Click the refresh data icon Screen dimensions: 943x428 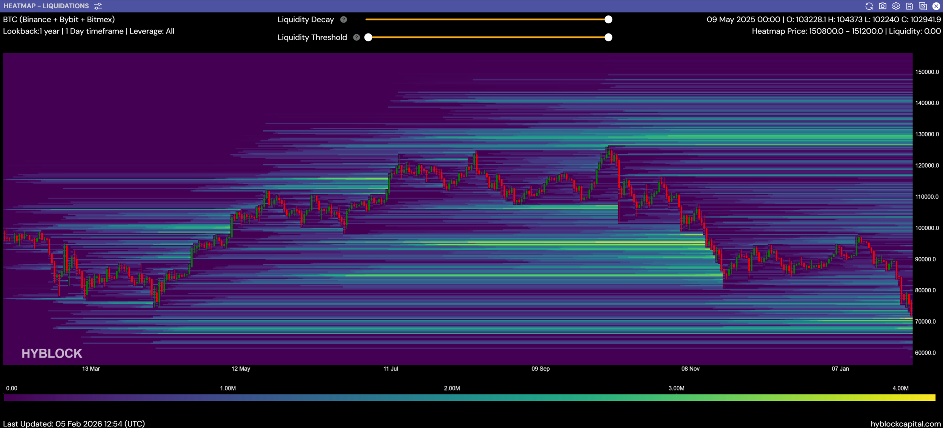coord(869,6)
